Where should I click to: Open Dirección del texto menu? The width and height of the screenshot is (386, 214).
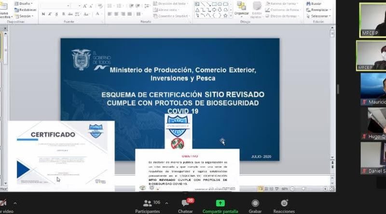pyautogui.click(x=171, y=4)
